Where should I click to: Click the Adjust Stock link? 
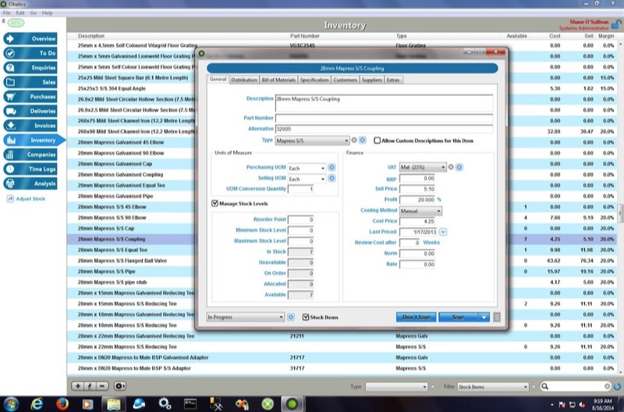pyautogui.click(x=27, y=199)
